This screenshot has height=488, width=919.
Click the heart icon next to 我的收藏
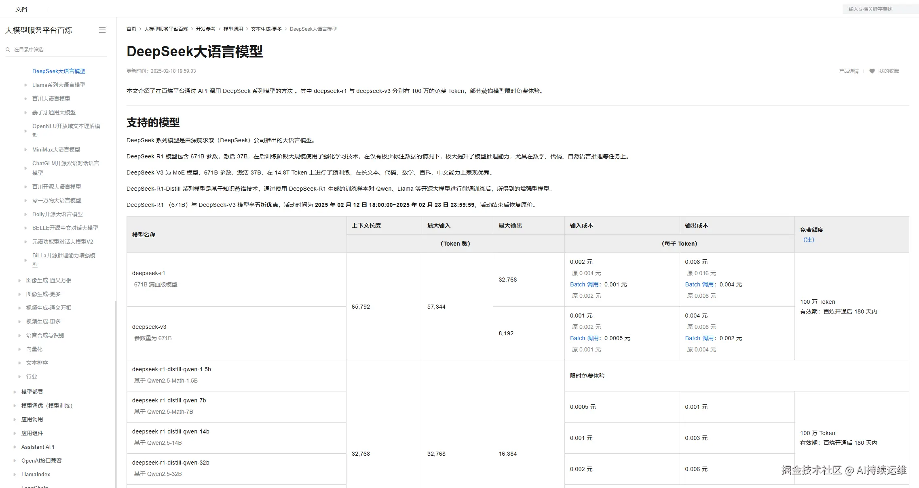872,71
